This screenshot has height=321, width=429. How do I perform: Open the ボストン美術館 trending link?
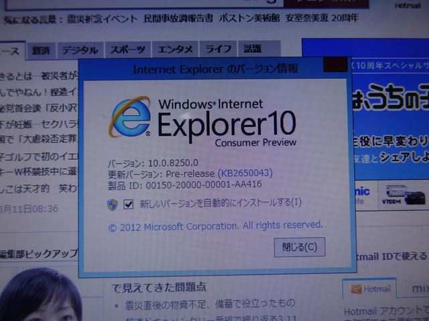[x=249, y=18]
